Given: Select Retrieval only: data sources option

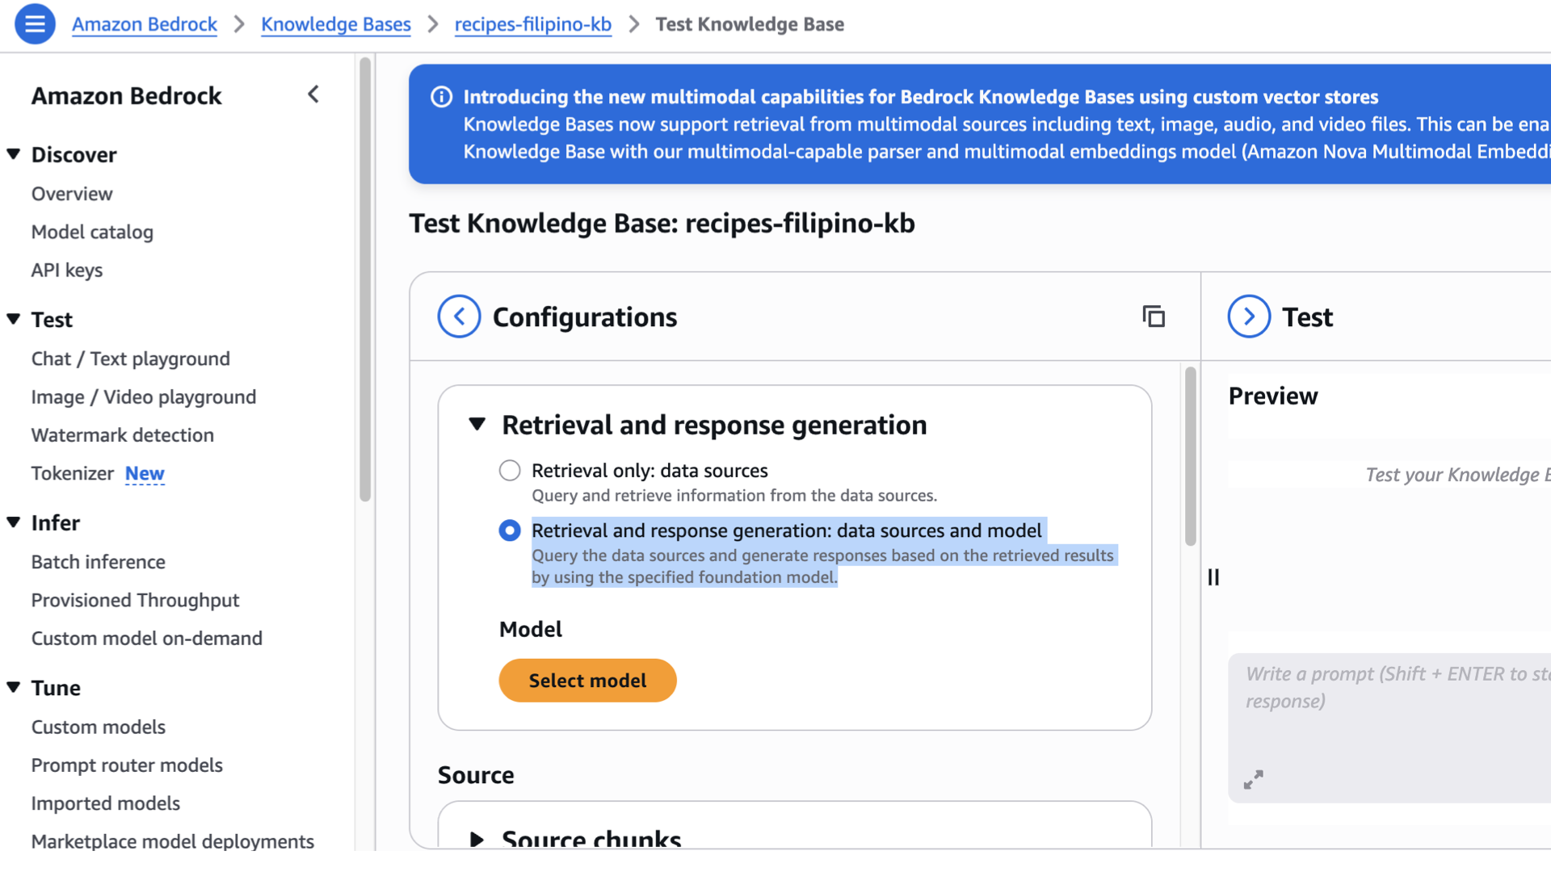Looking at the screenshot, I should point(510,470).
